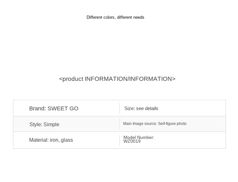The width and height of the screenshot is (238, 182).
Task: Click the 'Material:' label
Action: point(39,140)
